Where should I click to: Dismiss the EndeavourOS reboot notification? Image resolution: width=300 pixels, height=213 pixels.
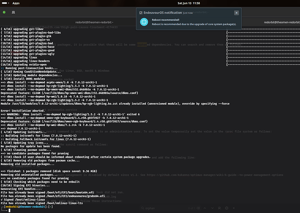point(237,13)
